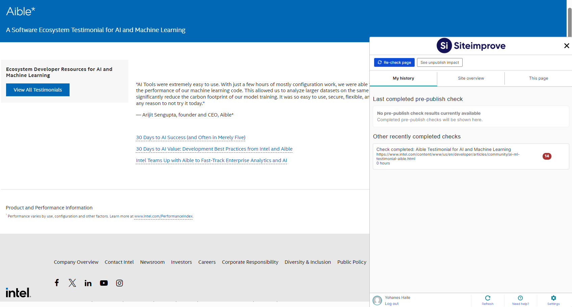
Task: Click Re-check page button
Action: tap(394, 62)
